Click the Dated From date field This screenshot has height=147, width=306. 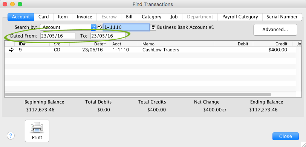[58, 36]
